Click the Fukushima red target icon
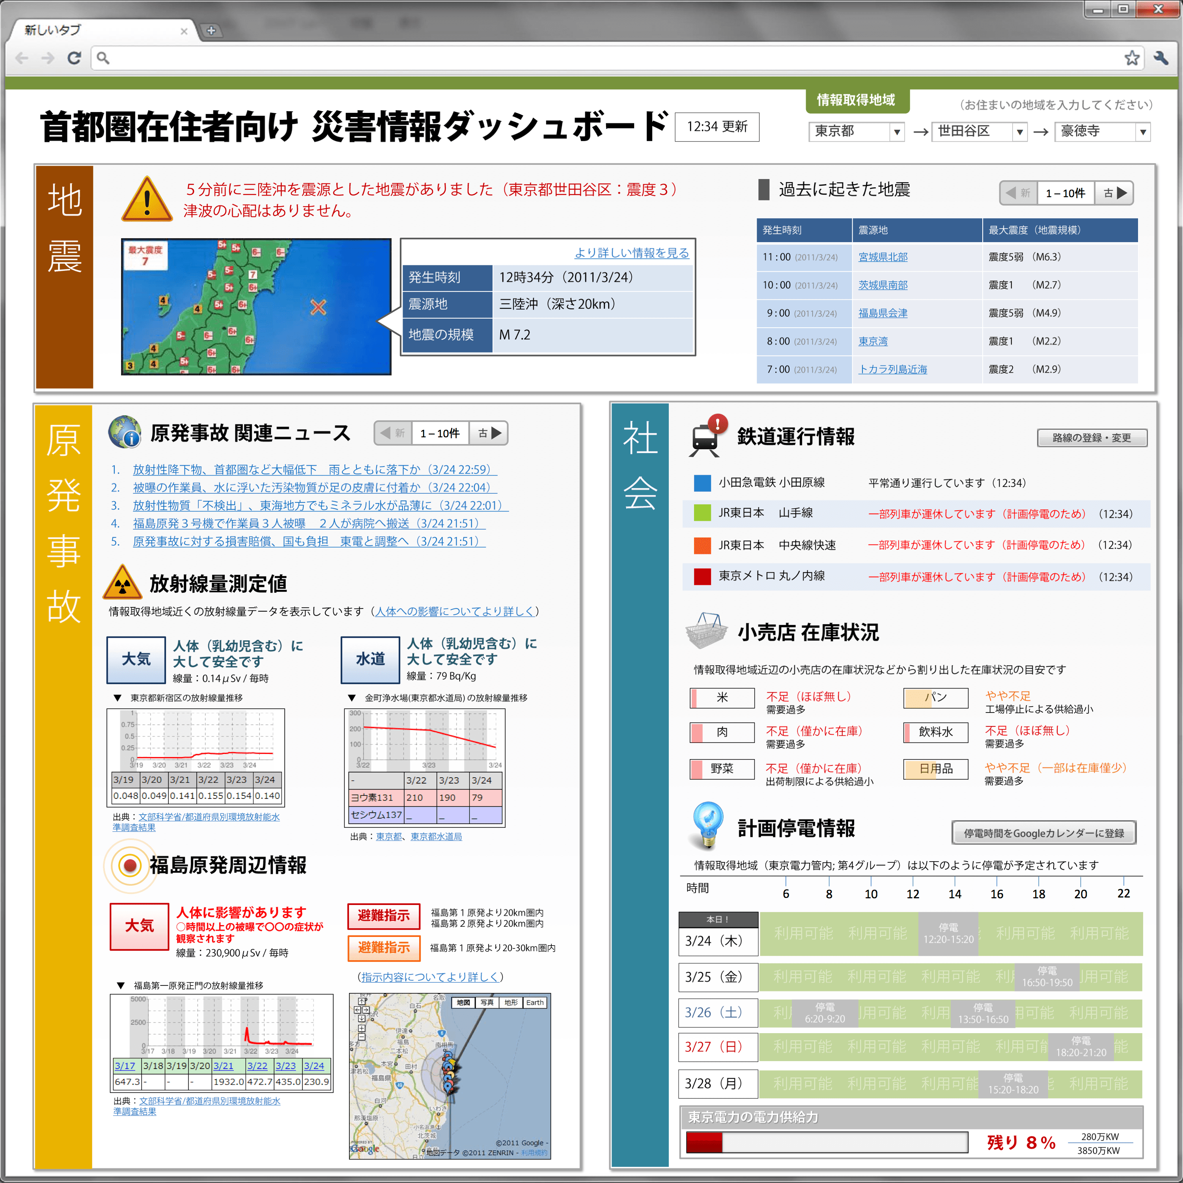This screenshot has width=1183, height=1183. 130,865
